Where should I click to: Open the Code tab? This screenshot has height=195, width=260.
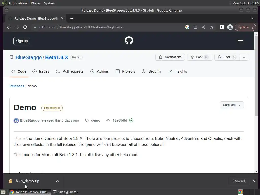19,71
